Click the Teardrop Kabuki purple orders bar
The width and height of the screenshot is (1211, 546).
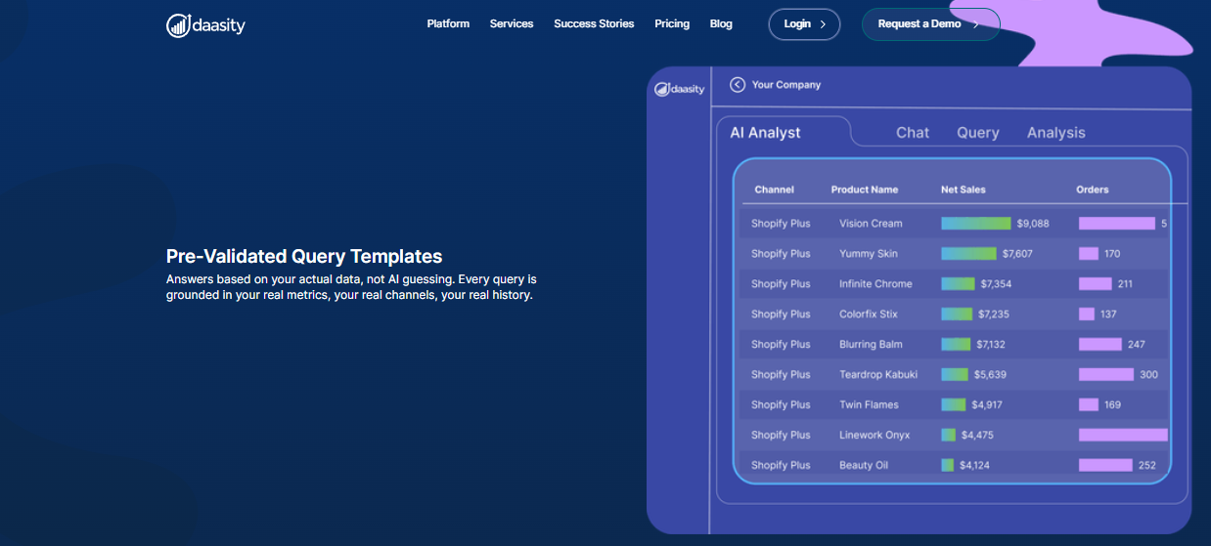1106,375
